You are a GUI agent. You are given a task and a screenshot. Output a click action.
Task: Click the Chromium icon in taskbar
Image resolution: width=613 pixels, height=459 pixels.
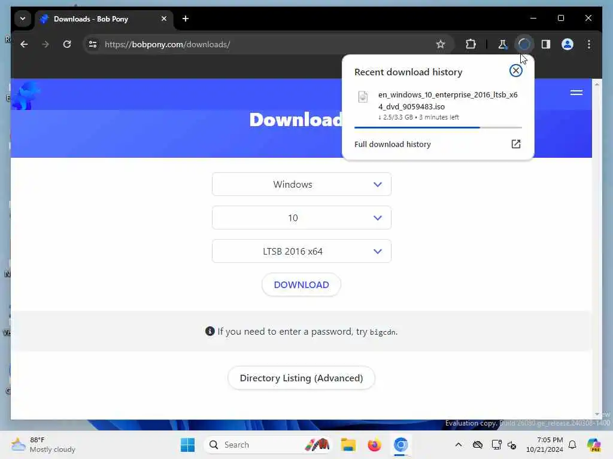coord(400,445)
